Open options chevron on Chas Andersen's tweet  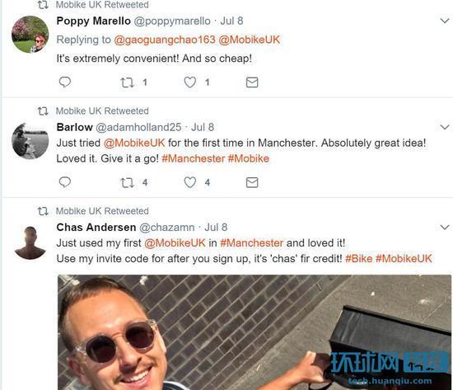445,227
